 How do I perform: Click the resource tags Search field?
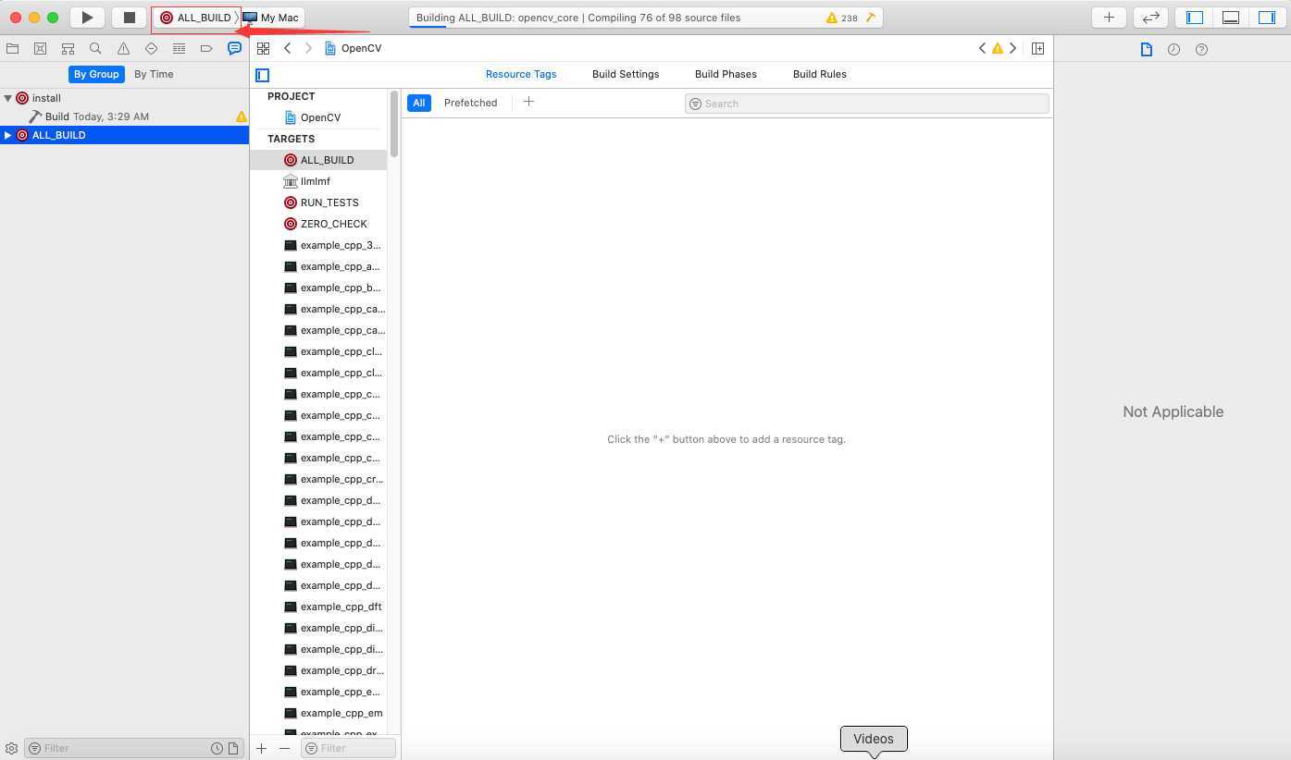click(866, 104)
